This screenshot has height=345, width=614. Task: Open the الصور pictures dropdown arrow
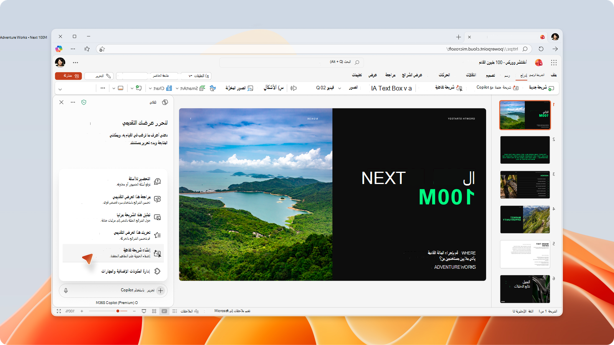coord(340,89)
